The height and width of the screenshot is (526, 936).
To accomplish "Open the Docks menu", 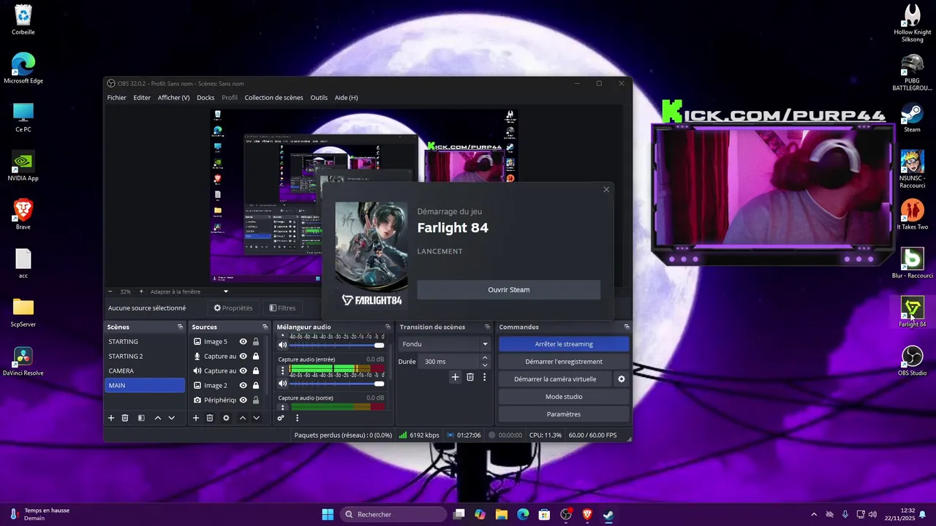I will point(205,98).
